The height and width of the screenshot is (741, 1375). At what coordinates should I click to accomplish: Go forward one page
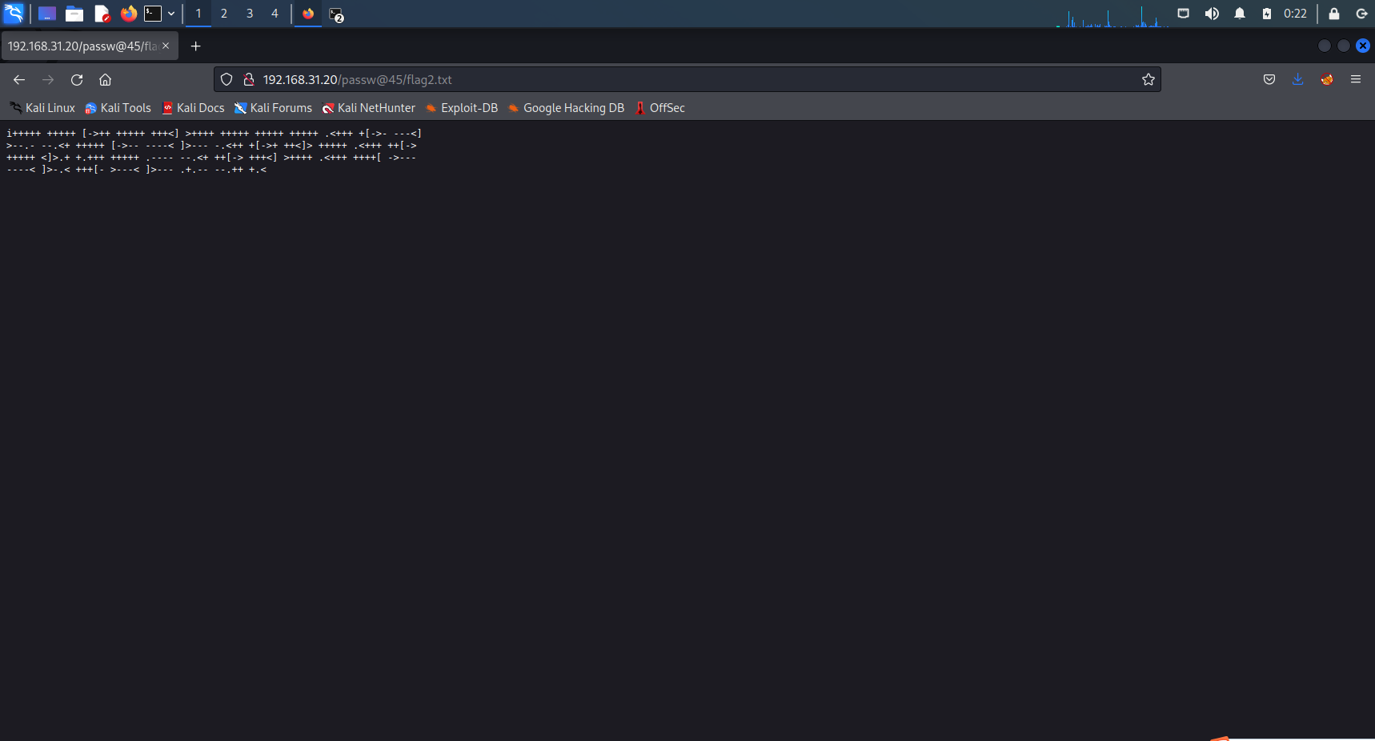tap(48, 79)
